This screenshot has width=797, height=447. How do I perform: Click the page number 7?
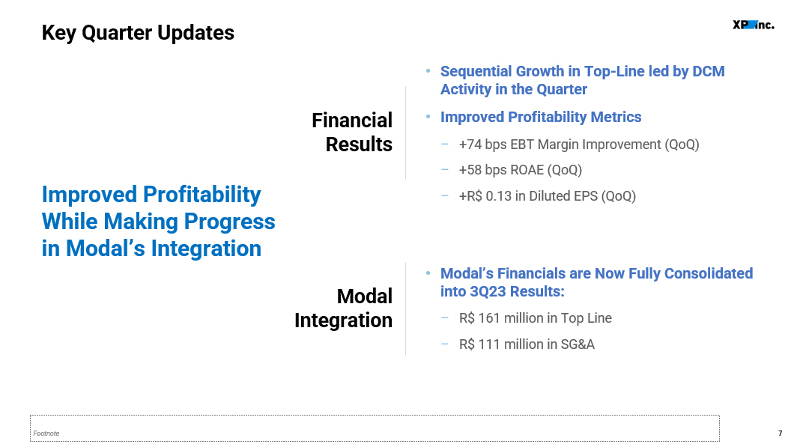coord(781,434)
